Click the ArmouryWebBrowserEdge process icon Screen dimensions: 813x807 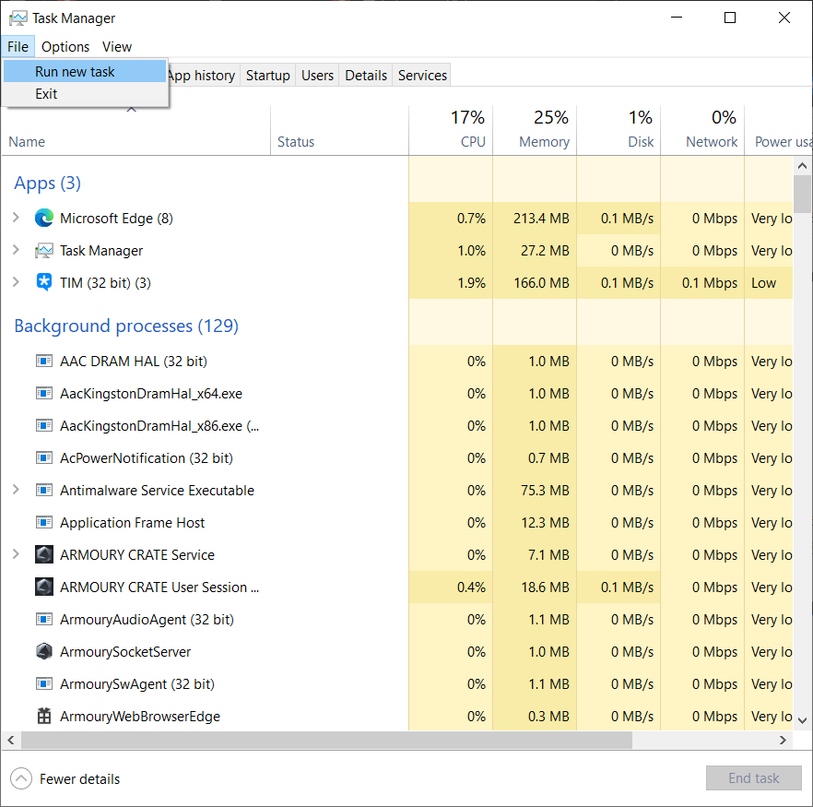pos(44,716)
